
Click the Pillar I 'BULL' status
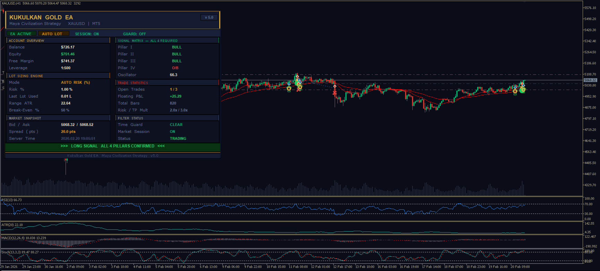177,47
